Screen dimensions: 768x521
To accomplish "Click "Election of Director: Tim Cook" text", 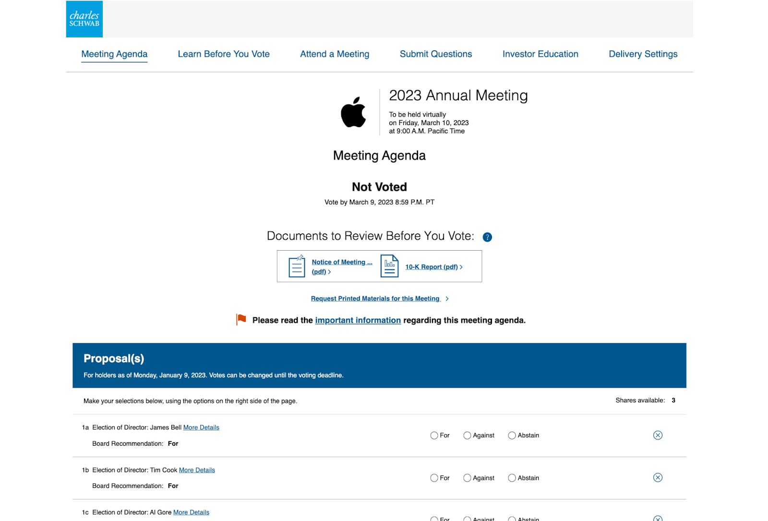I will (x=135, y=470).
